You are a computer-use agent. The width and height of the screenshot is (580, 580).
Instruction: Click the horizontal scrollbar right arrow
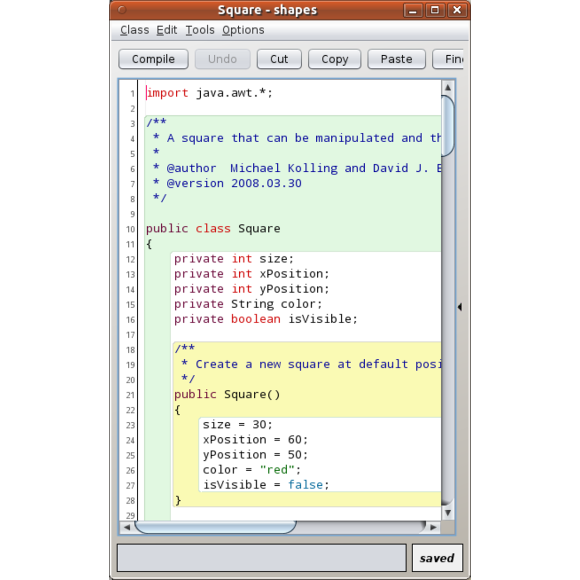click(x=434, y=527)
